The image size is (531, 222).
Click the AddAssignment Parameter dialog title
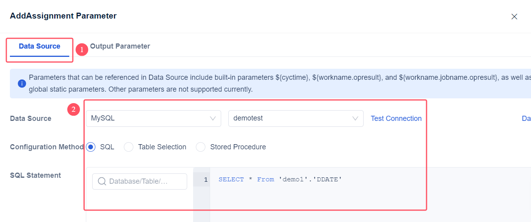point(63,16)
